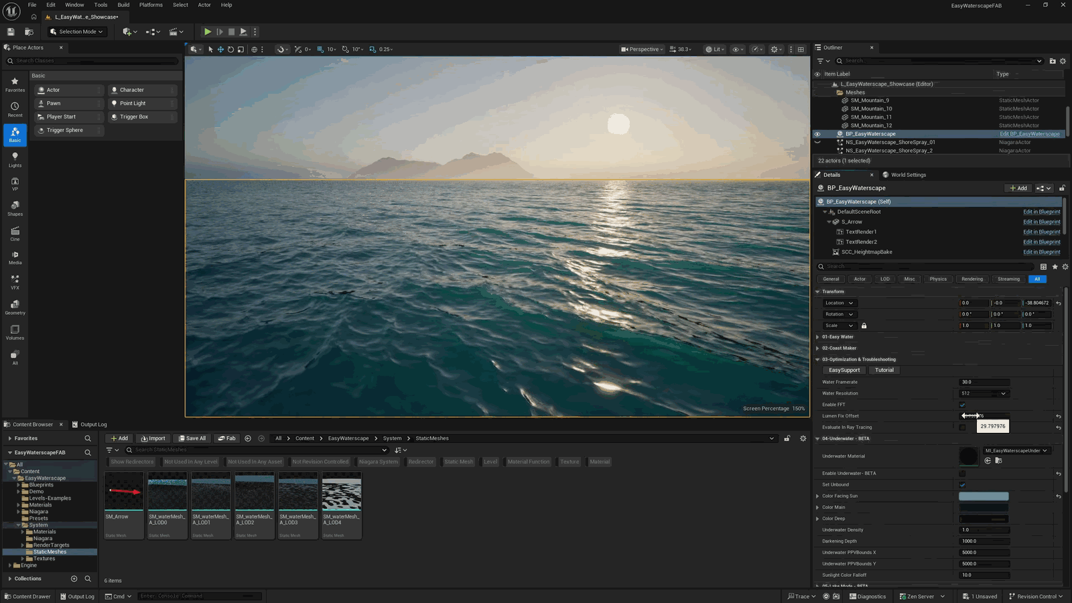Open the Build menu

(123, 5)
